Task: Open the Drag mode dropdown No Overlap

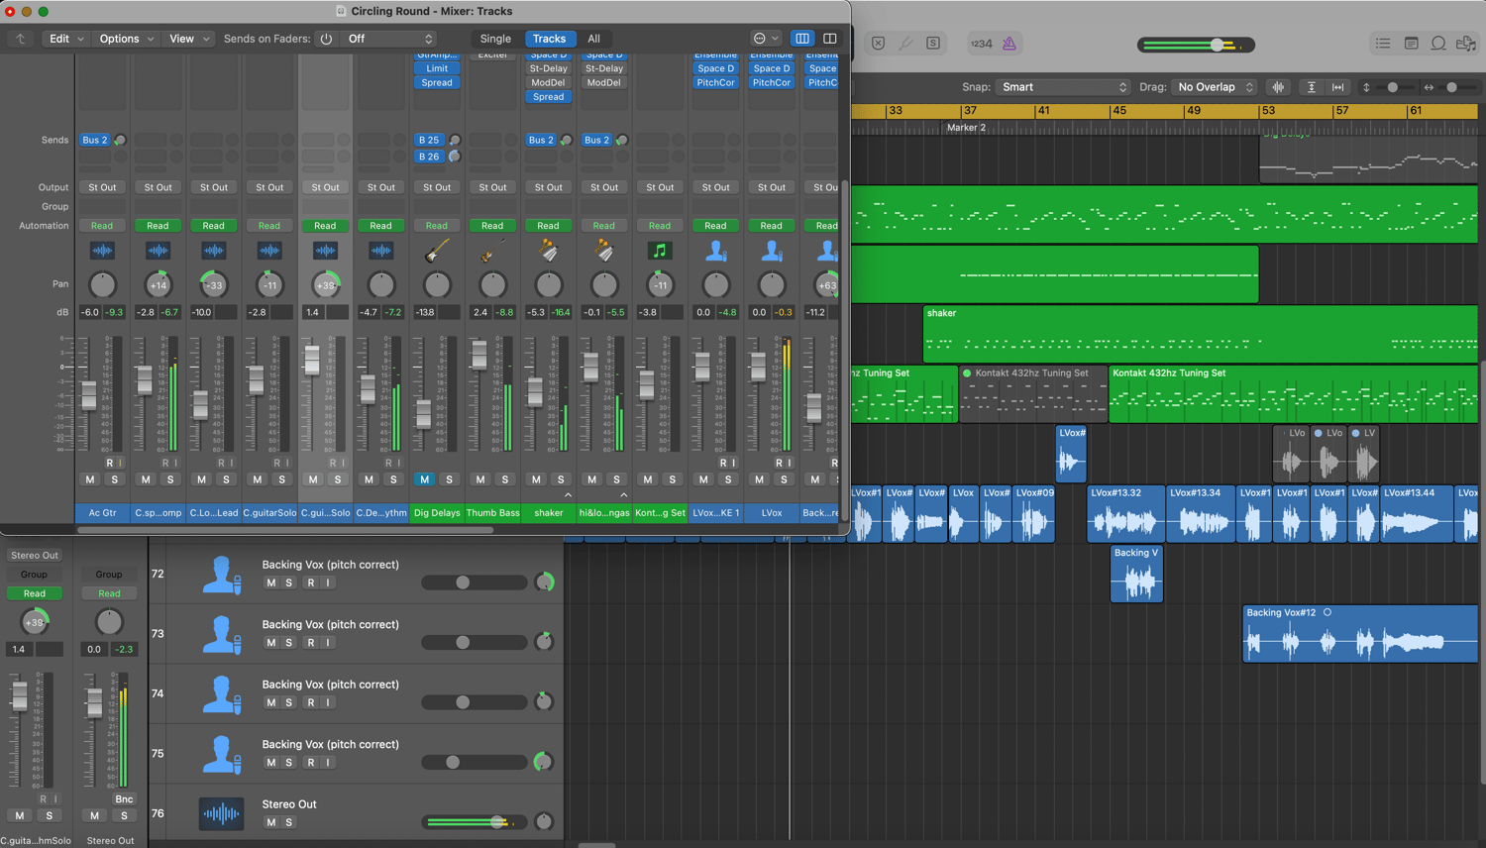Action: pos(1215,87)
